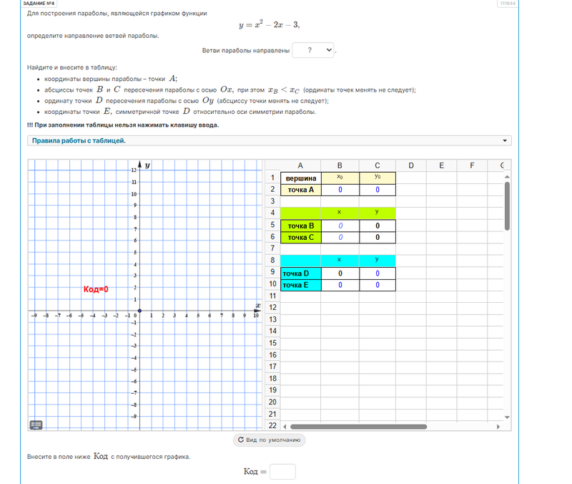Select the x₀ cell for точка A
The width and height of the screenshot is (572, 484).
pyautogui.click(x=340, y=190)
